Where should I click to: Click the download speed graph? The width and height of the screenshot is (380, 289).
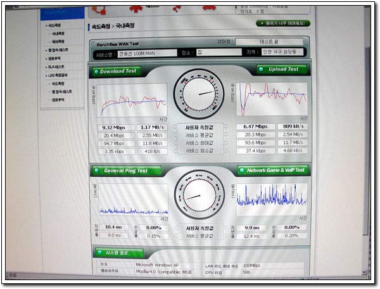click(x=132, y=100)
